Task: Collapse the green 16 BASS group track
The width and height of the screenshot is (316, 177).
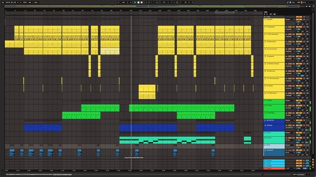Action: [x=265, y=100]
